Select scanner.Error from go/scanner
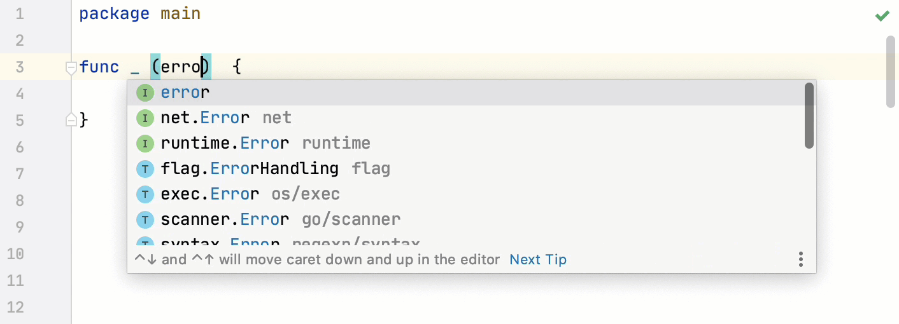The image size is (899, 324). pyautogui.click(x=225, y=220)
